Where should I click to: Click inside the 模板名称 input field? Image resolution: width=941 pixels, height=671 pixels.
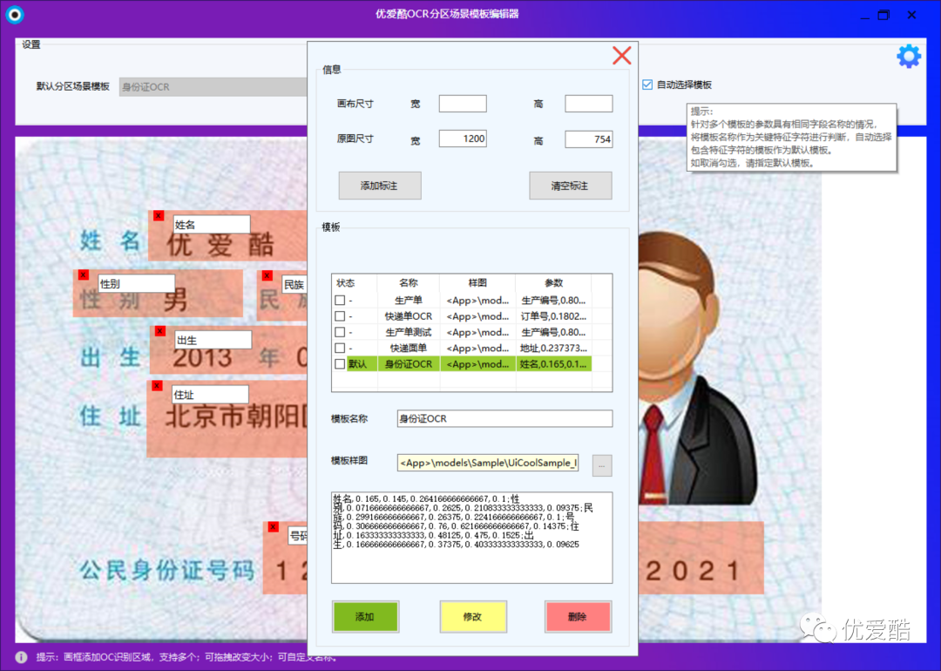[504, 418]
